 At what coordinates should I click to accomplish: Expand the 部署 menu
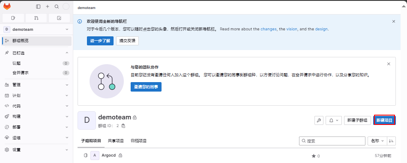click(x=36, y=127)
